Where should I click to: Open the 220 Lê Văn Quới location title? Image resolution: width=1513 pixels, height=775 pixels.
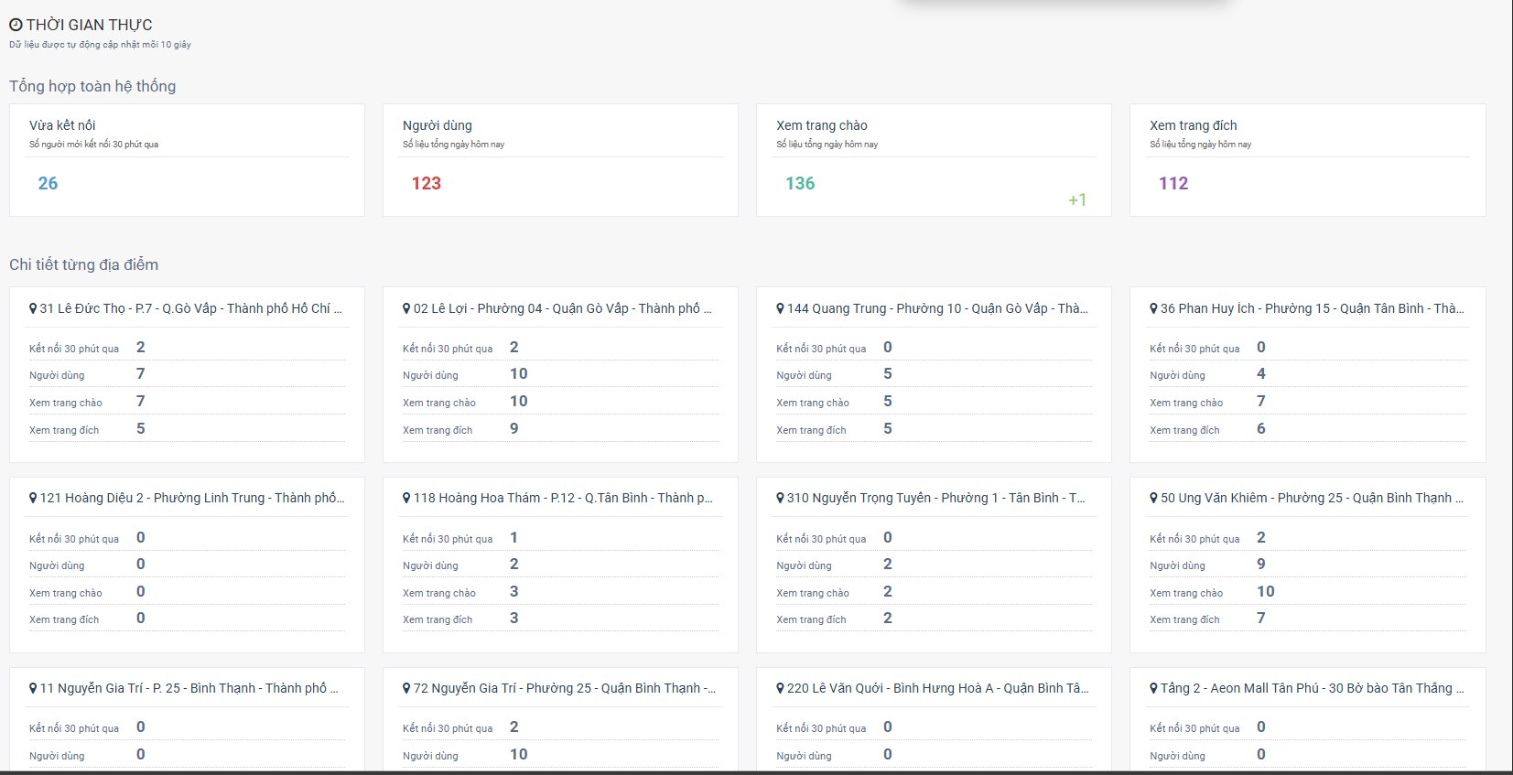tap(937, 688)
